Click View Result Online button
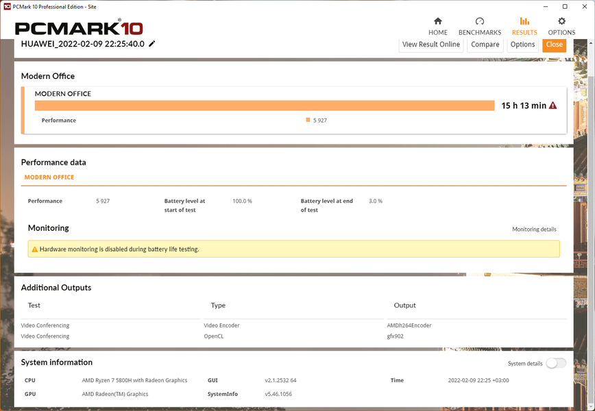This screenshot has height=411, width=595. pyautogui.click(x=431, y=45)
